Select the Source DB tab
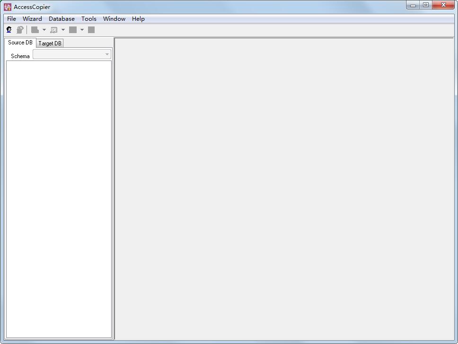 pyautogui.click(x=20, y=43)
